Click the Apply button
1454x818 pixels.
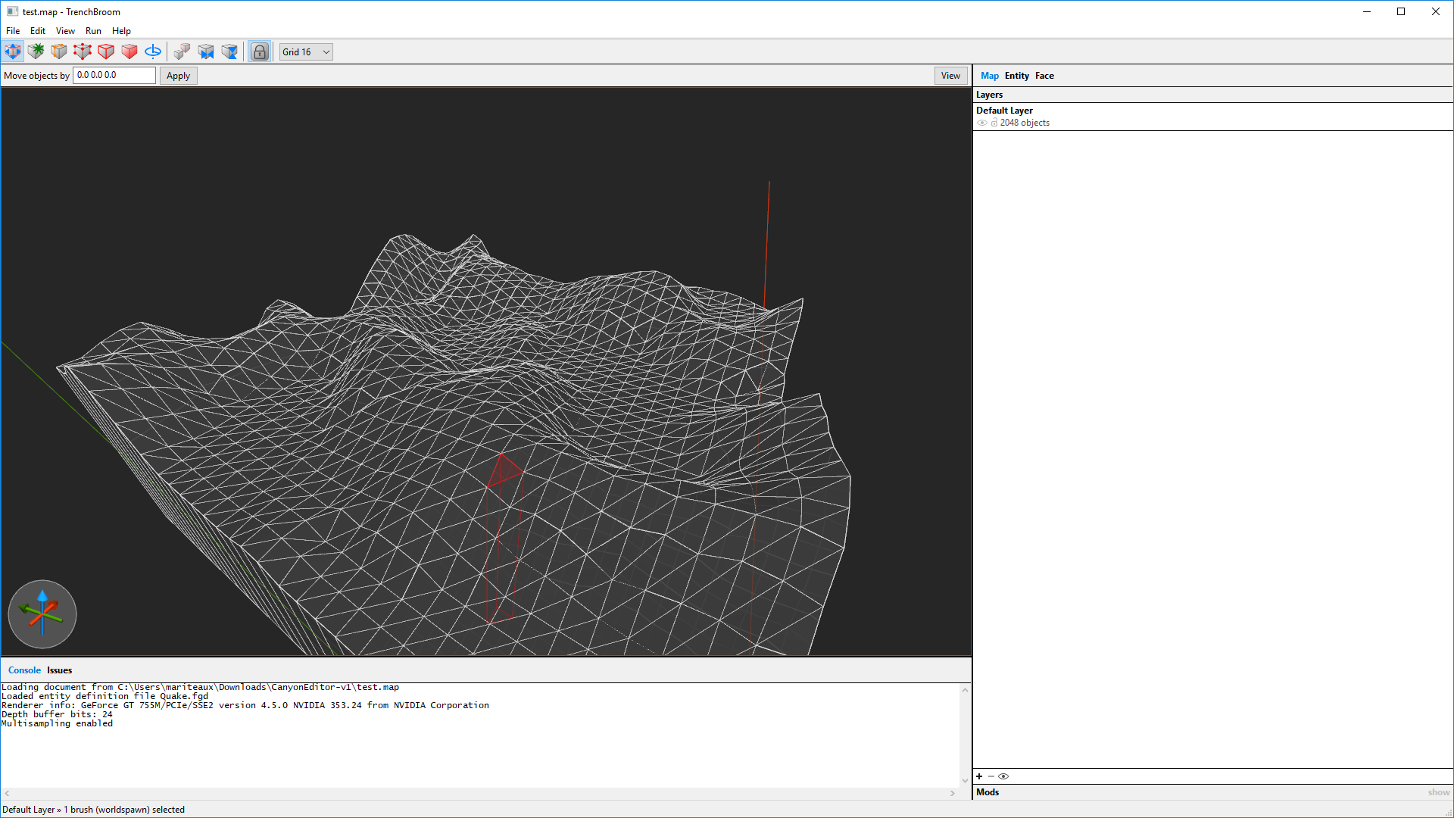tap(178, 76)
